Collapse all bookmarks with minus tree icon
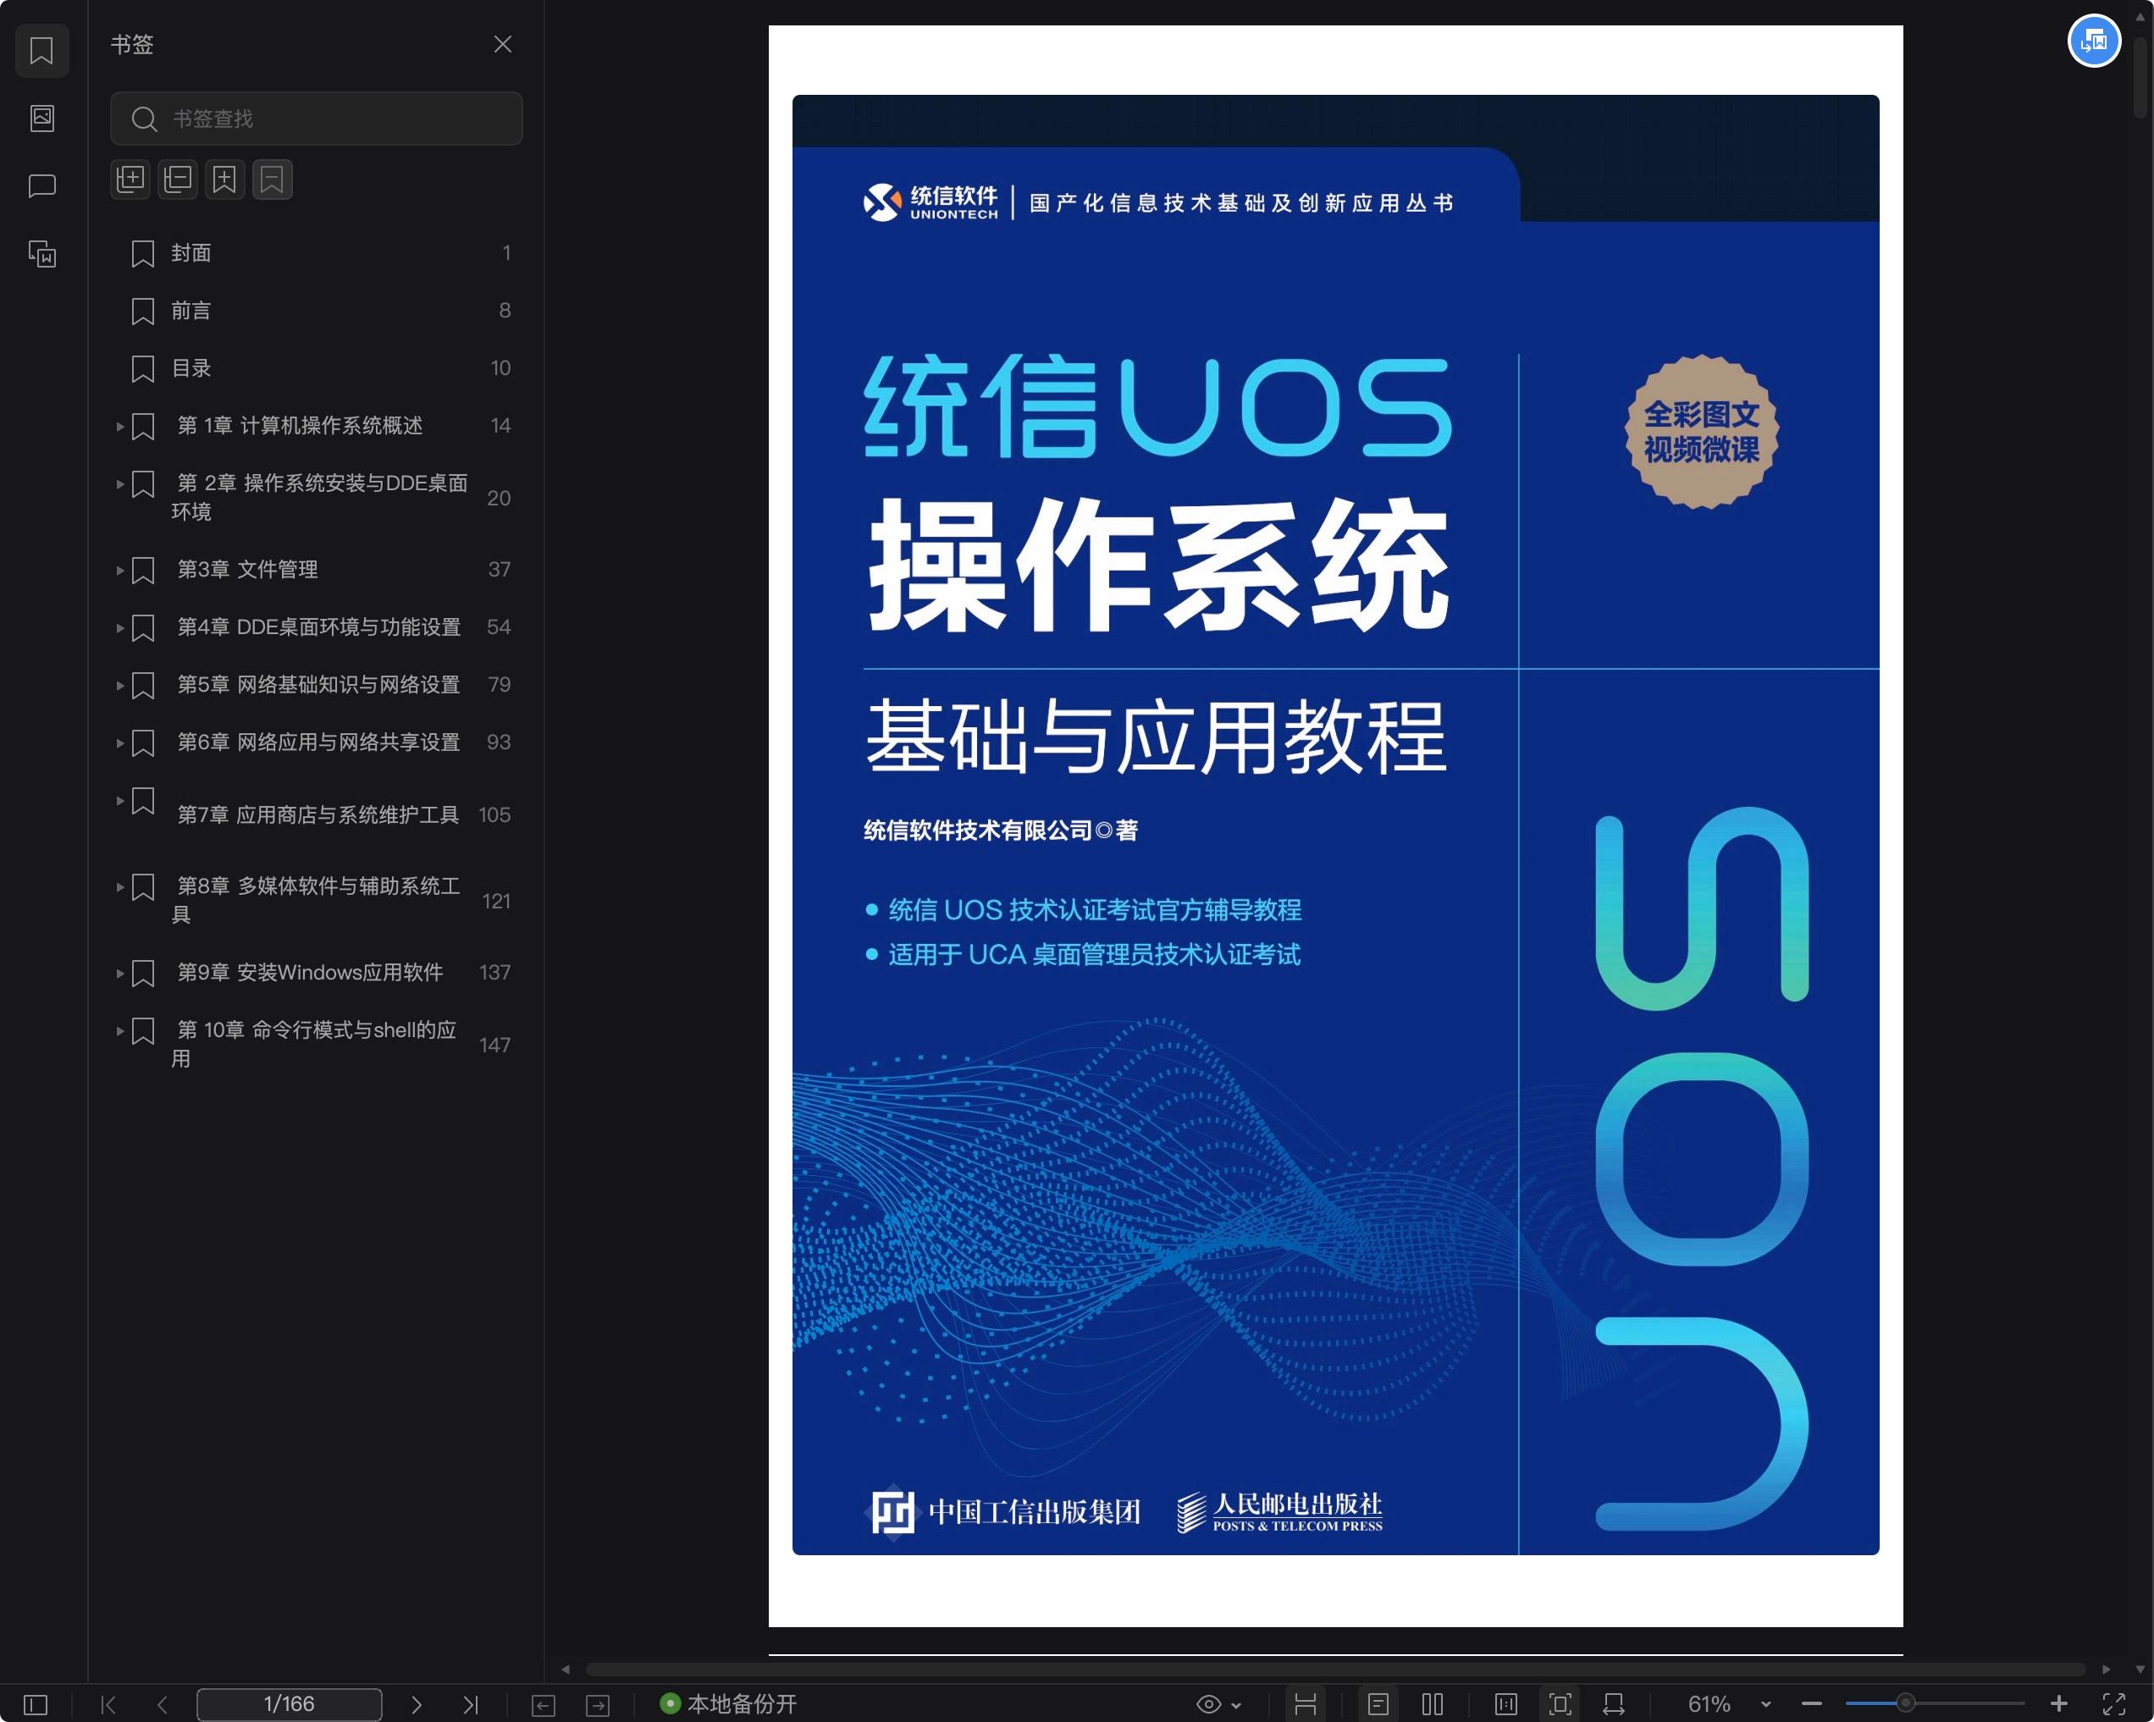The height and width of the screenshot is (1722, 2154). coord(178,179)
